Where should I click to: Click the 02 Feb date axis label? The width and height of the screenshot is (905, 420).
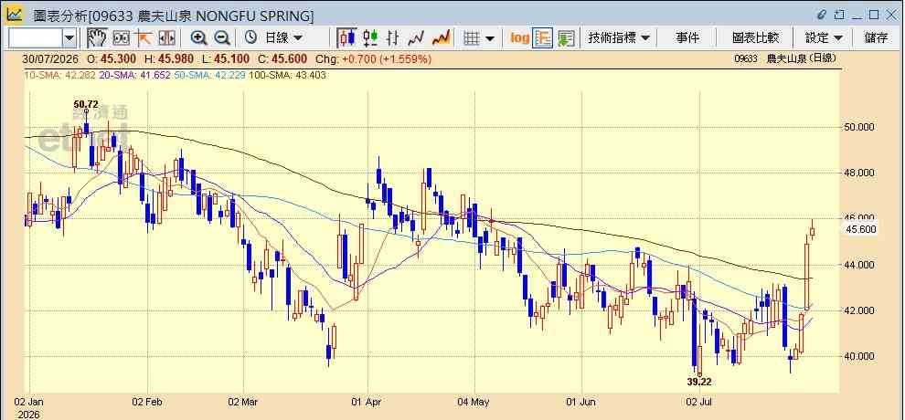click(x=148, y=401)
